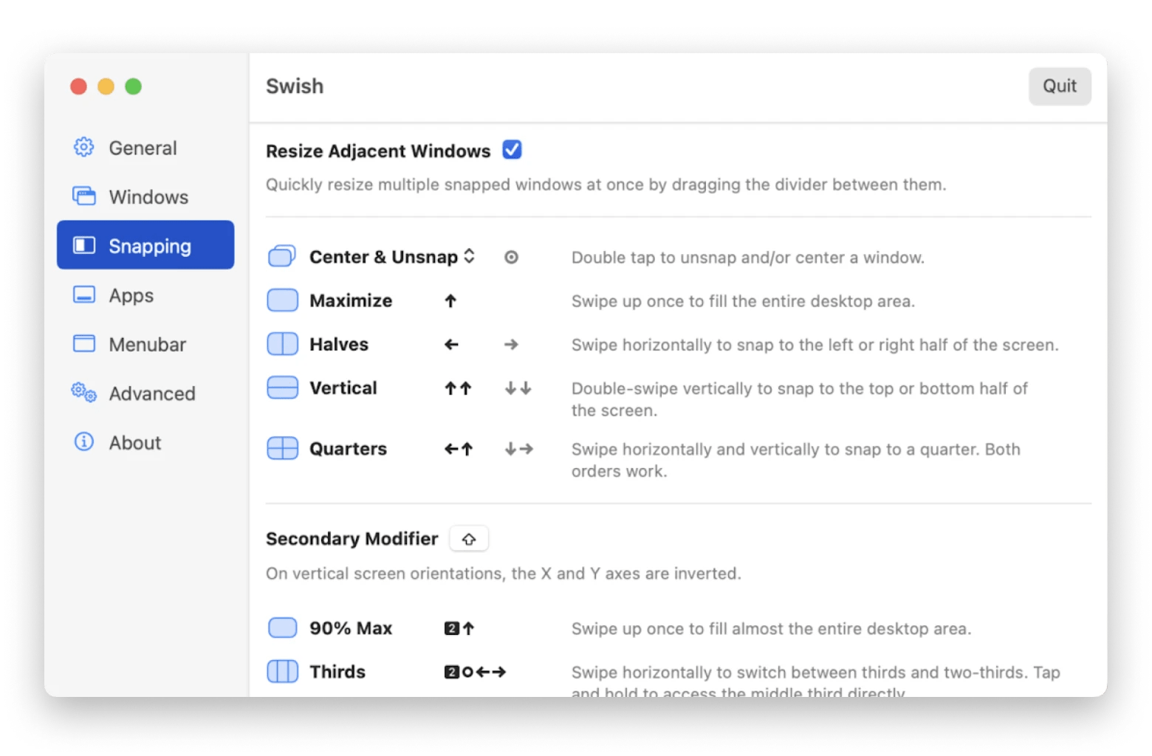Image resolution: width=1152 pixels, height=756 pixels.
Task: Open the About section
Action: pyautogui.click(x=135, y=441)
